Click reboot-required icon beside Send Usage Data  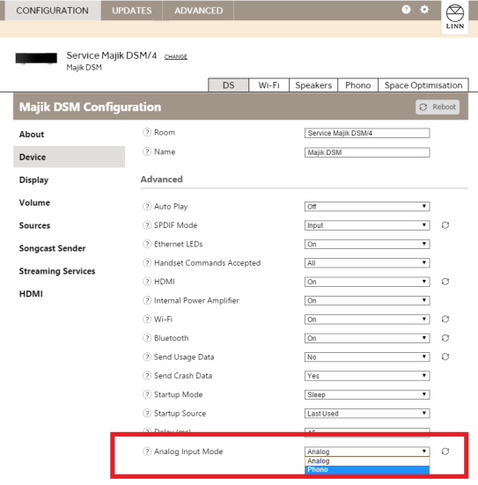[445, 357]
